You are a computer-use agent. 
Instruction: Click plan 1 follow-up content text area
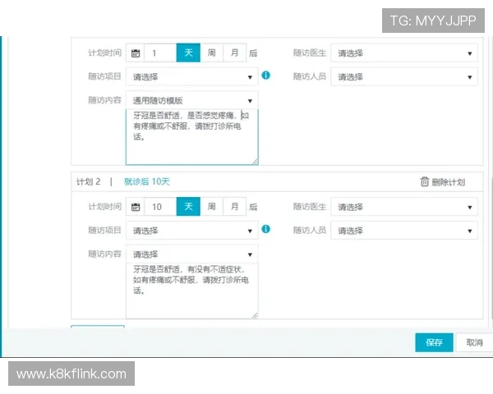[191, 137]
